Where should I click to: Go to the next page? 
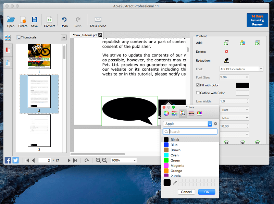[69, 160]
